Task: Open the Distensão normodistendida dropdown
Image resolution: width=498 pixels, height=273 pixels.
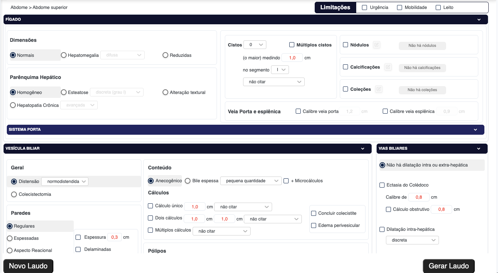Action: pyautogui.click(x=65, y=182)
